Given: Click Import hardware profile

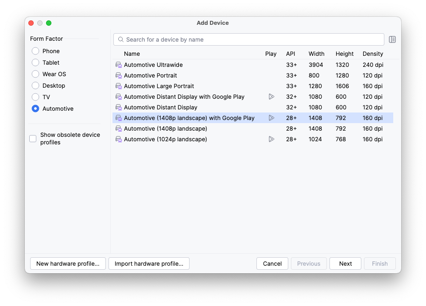Looking at the screenshot, I should pyautogui.click(x=149, y=263).
